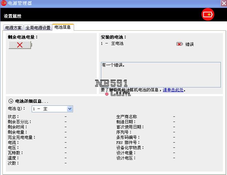Select the '1 - 主电池' installed battery entry
The width and height of the screenshot is (227, 175).
coord(112,44)
